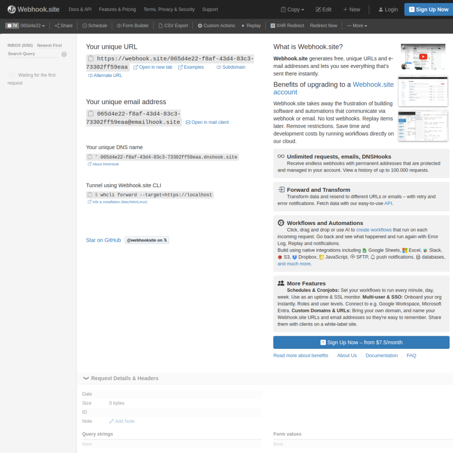
Task: Toggle XHR Redirect
Action: 287,26
